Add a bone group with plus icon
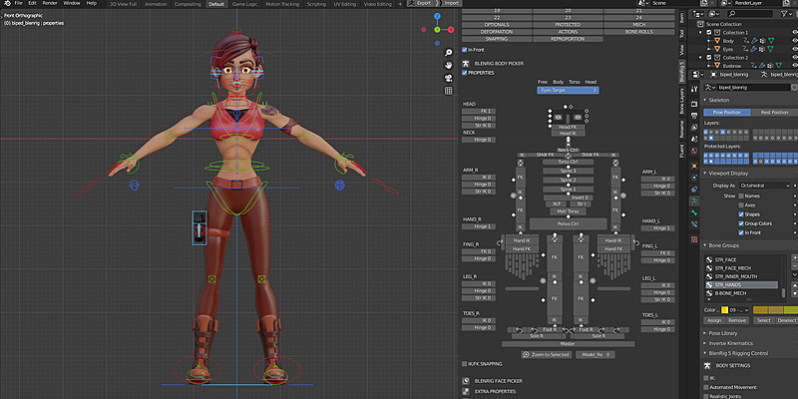Viewport: 798px width, 399px height. [x=793, y=256]
